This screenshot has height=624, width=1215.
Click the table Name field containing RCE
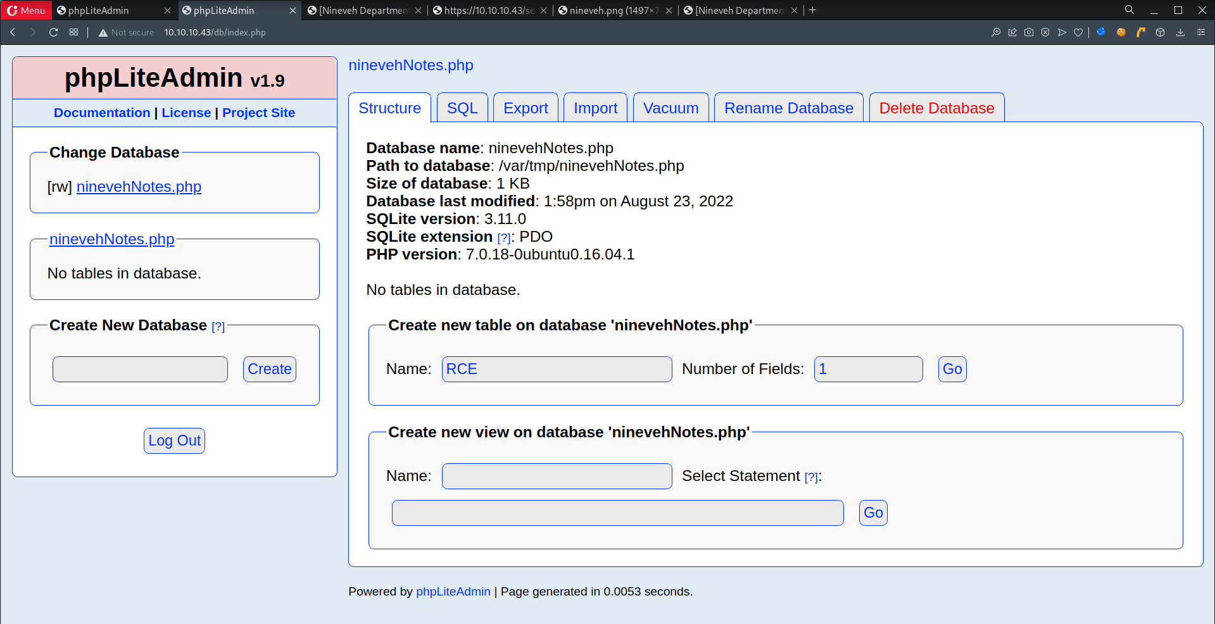click(x=557, y=369)
